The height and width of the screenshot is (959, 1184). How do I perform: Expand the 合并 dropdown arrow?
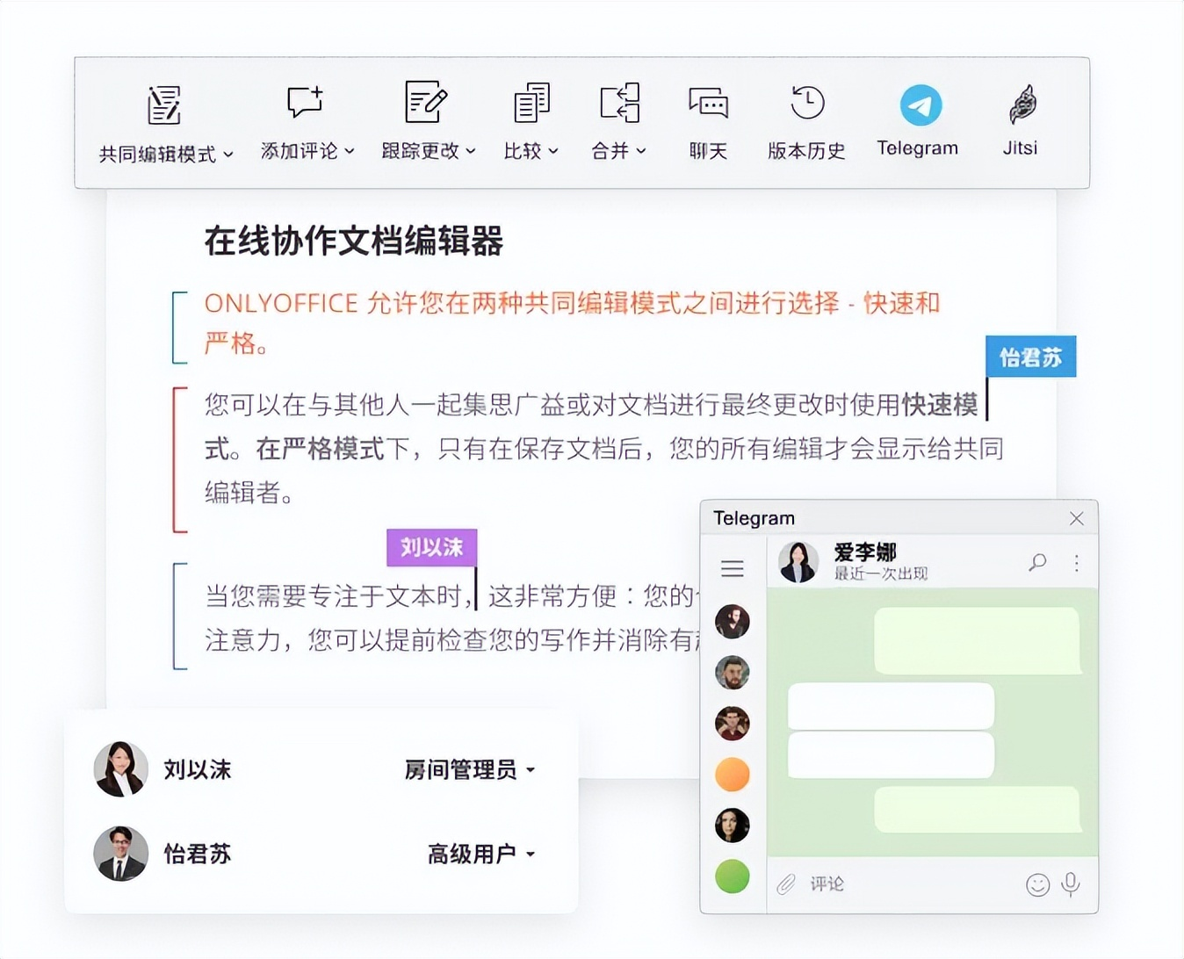pyautogui.click(x=641, y=151)
